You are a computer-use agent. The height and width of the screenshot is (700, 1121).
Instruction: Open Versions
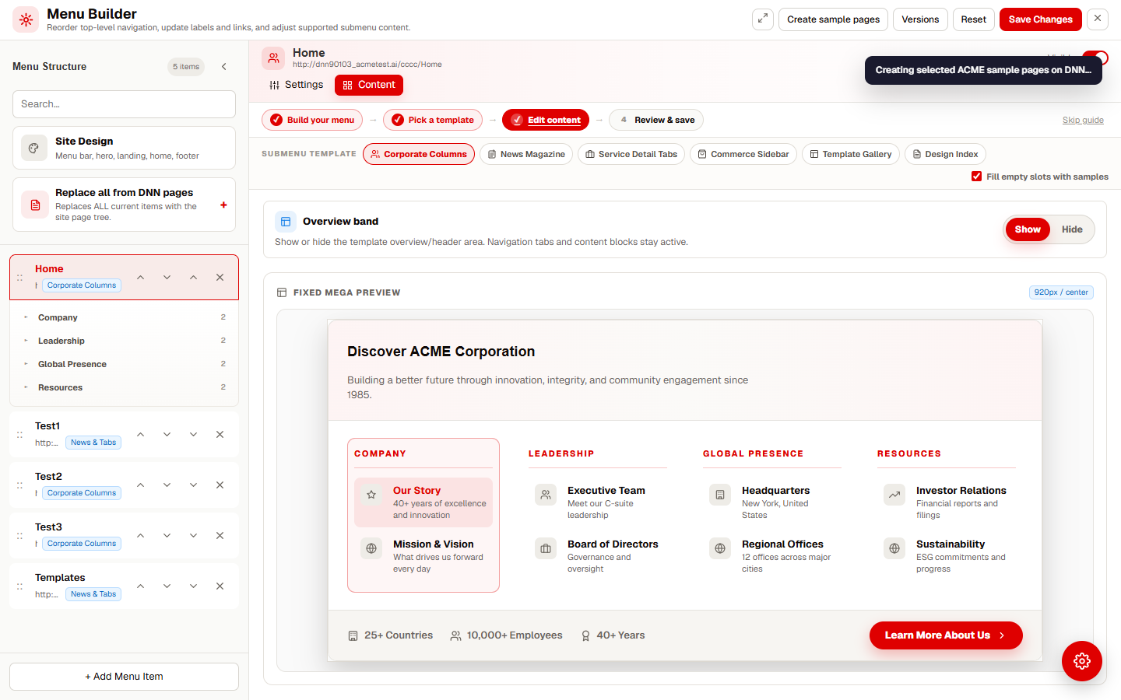pos(920,19)
